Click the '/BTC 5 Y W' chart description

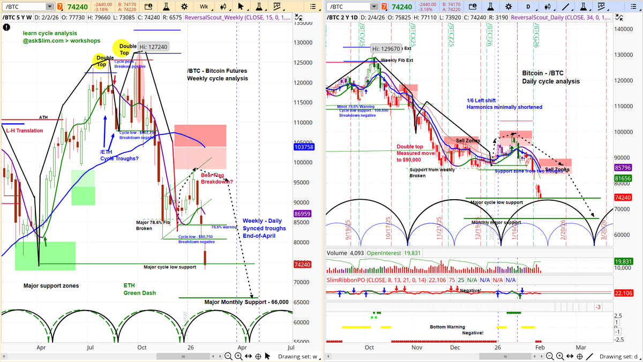[17, 18]
